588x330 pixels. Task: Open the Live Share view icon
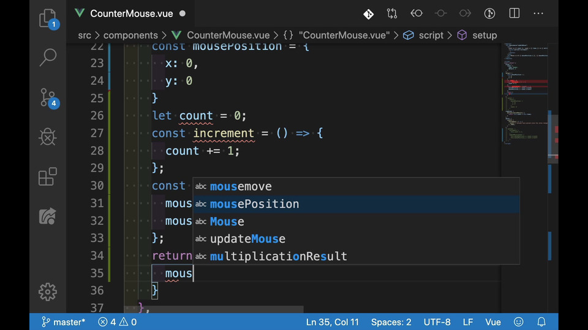[48, 216]
